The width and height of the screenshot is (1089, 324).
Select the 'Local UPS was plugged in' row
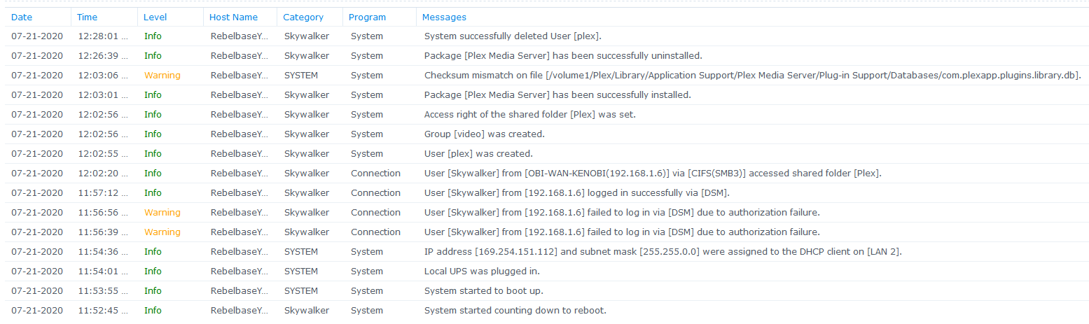pyautogui.click(x=547, y=272)
